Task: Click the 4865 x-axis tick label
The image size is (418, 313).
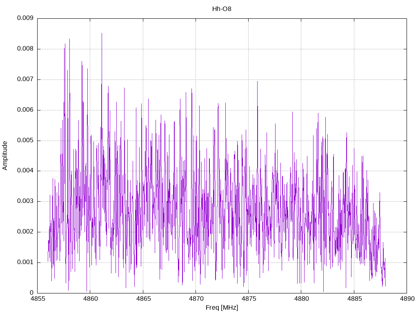Action: click(143, 299)
